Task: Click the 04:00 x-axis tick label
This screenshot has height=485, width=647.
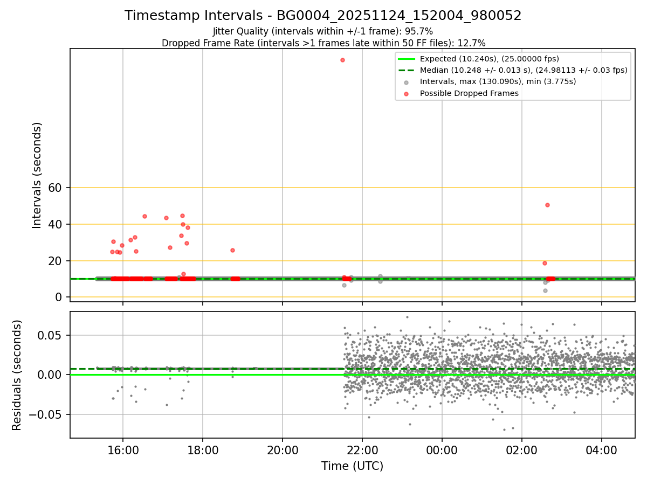Action: coord(602,451)
